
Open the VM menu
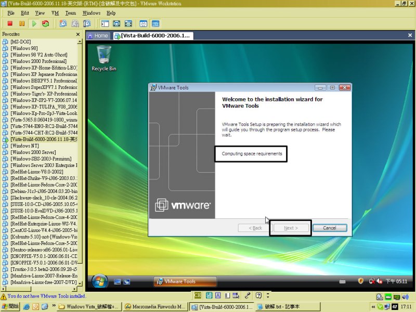pos(55,12)
